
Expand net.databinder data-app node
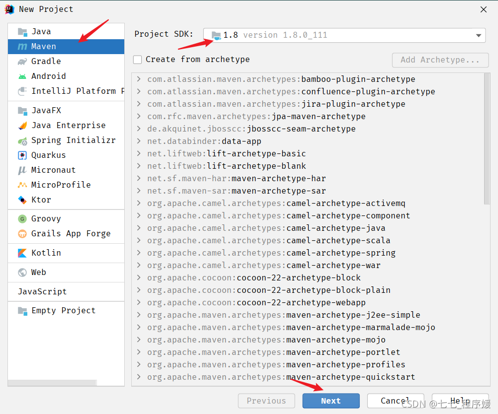[139, 141]
